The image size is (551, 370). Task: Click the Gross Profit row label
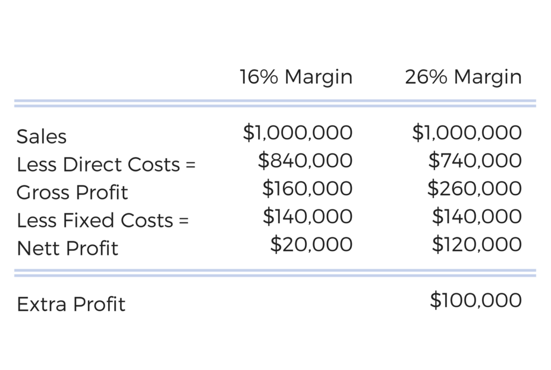(x=72, y=193)
